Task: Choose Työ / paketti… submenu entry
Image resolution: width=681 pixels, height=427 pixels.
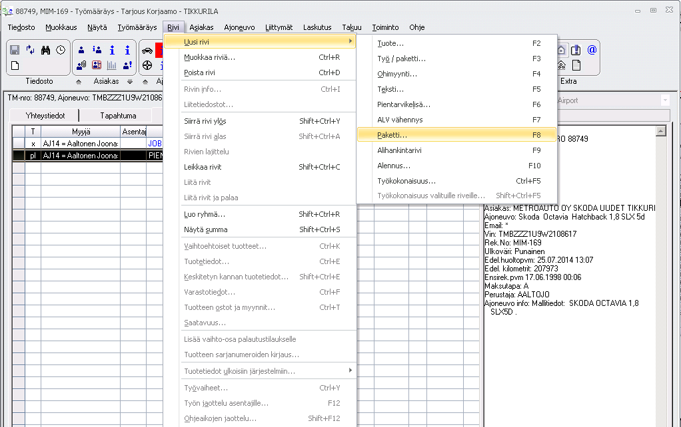Action: 456,59
